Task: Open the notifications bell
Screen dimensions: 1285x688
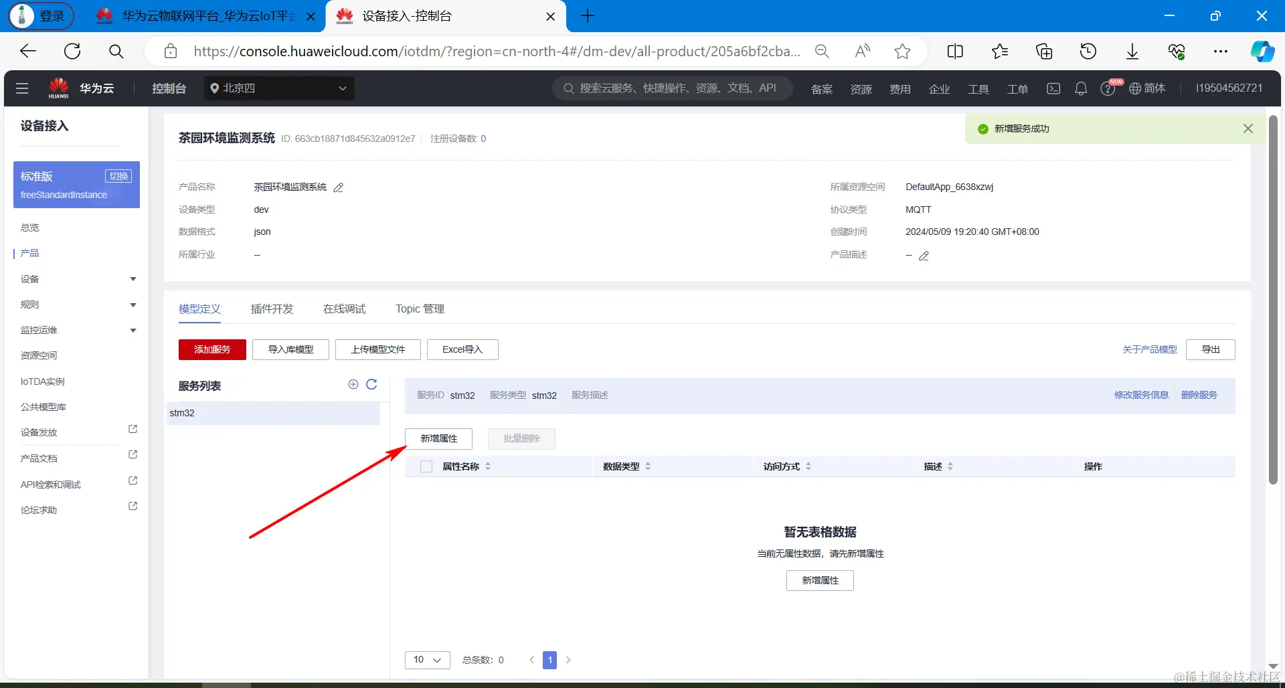Action: pos(1081,88)
